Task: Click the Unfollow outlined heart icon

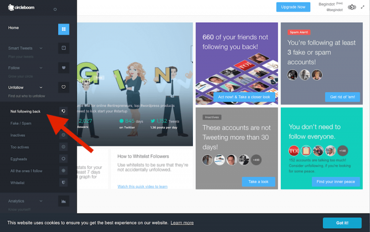Action: click(x=63, y=87)
